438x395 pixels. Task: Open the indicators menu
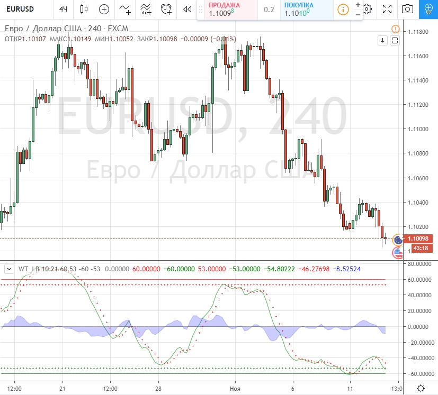125,9
